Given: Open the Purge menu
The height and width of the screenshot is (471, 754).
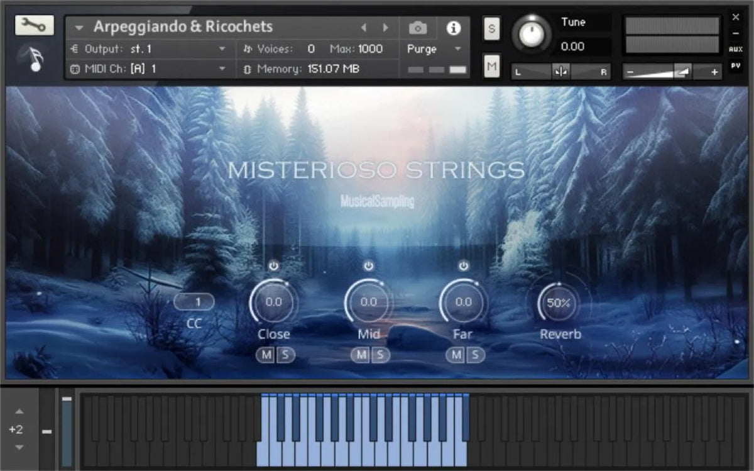Looking at the screenshot, I should (420, 49).
